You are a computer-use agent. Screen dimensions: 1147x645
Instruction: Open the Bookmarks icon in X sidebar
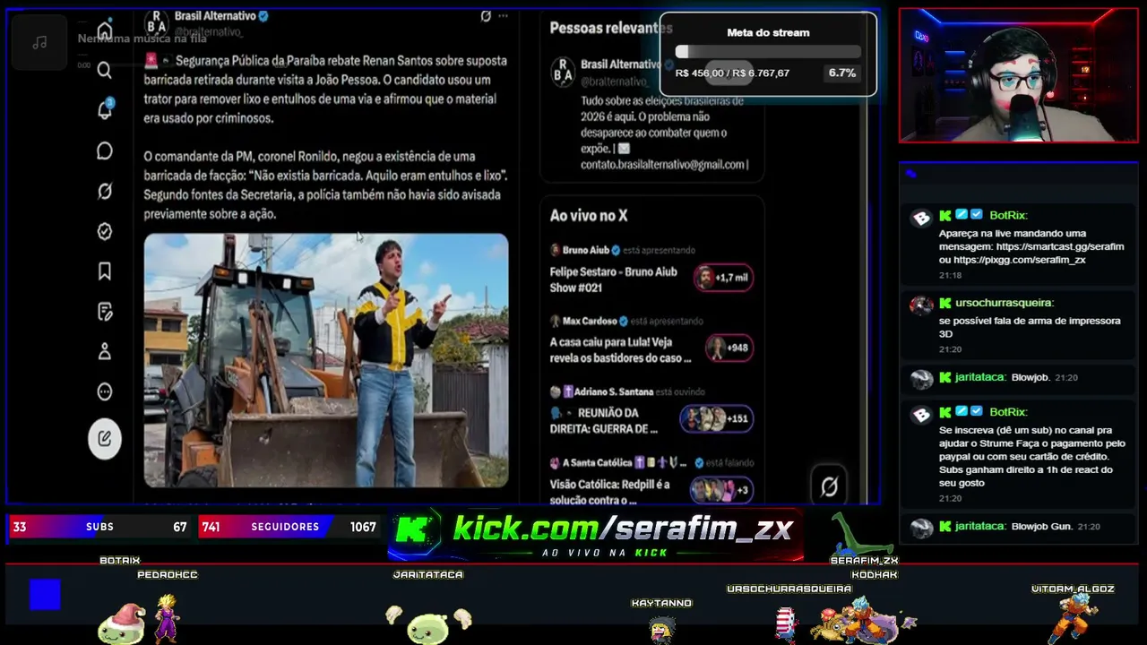[105, 271]
